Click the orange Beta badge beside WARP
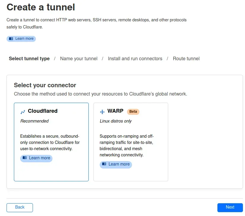 (133, 112)
